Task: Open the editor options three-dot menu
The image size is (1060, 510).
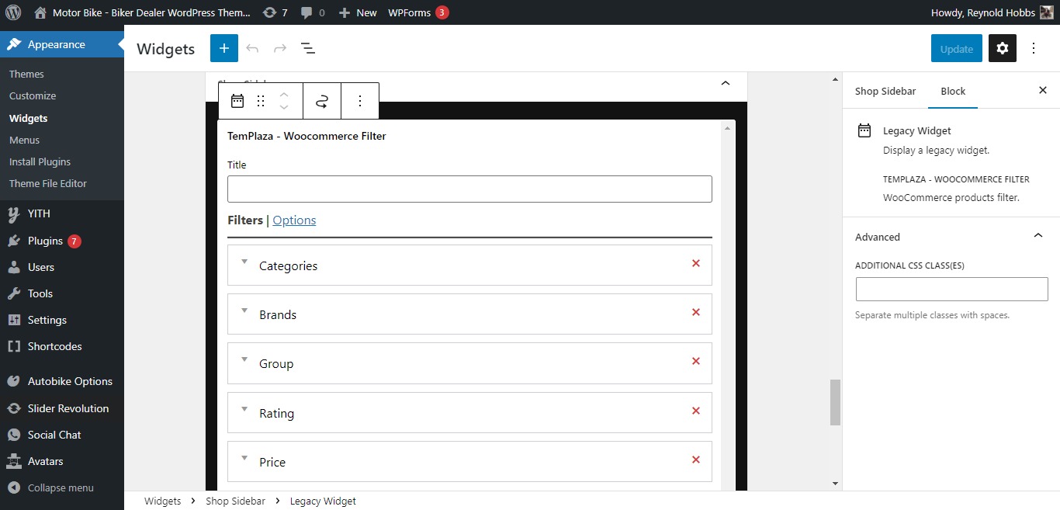Action: click(1034, 48)
